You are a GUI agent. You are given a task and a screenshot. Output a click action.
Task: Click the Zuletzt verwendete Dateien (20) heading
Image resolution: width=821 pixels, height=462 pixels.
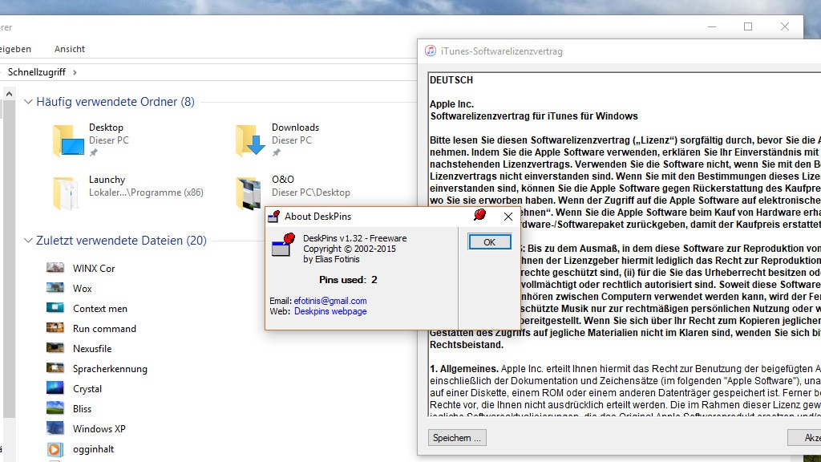point(122,241)
